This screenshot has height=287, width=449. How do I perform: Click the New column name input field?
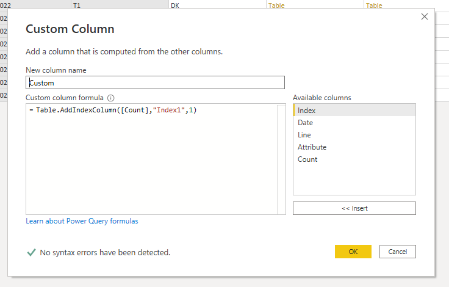coord(155,82)
